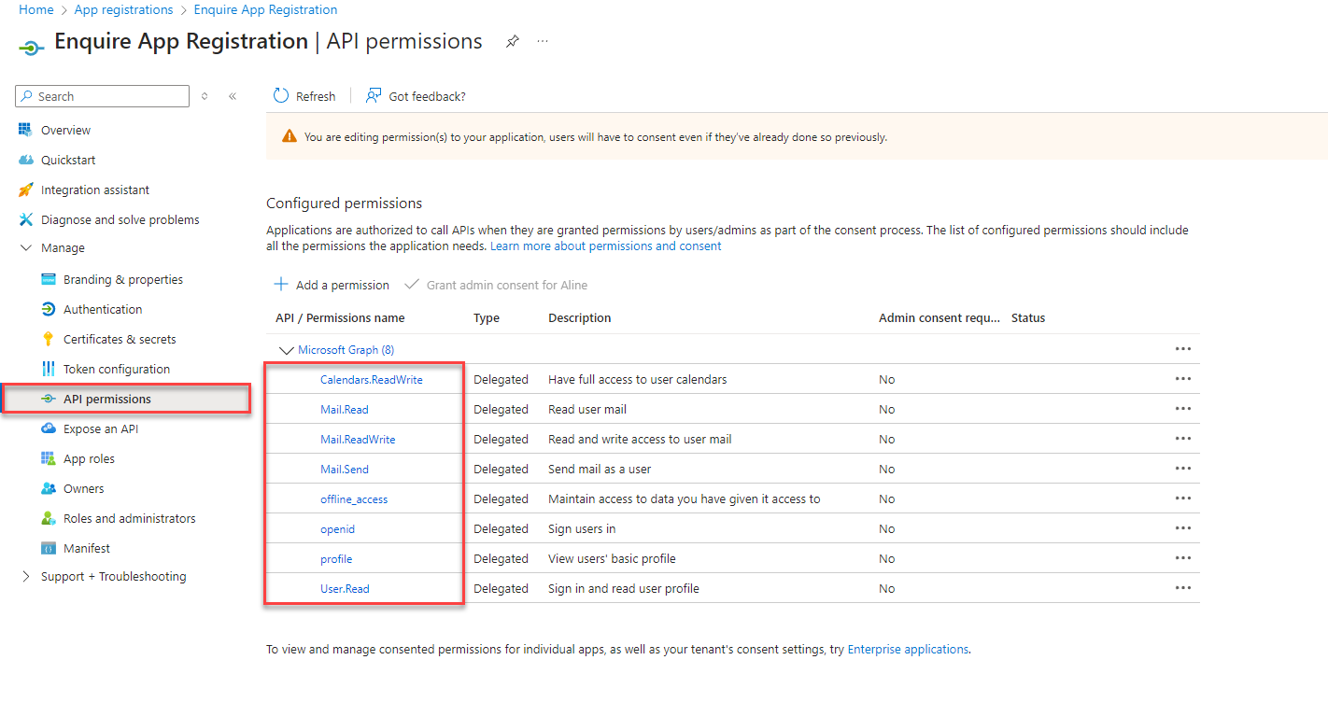Click the Authentication icon in the sidebar
The height and width of the screenshot is (702, 1328).
48,309
